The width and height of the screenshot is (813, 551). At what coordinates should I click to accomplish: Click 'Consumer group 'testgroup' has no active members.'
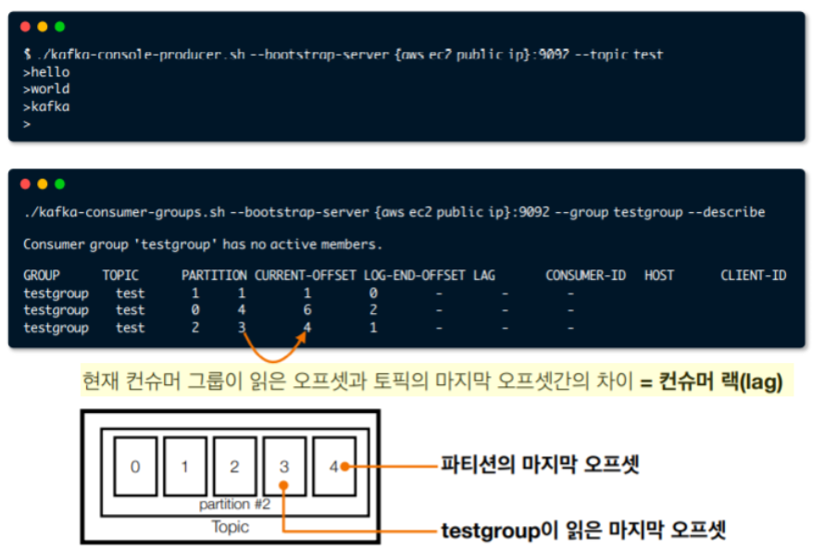pos(202,244)
